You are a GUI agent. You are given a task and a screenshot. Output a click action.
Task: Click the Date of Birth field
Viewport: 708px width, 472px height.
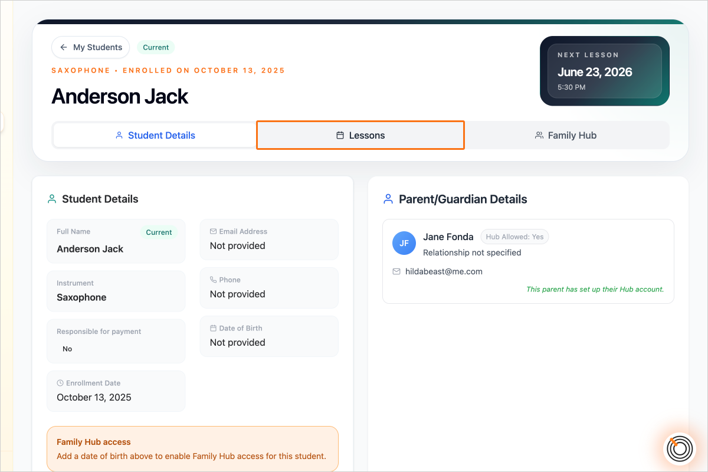(269, 336)
